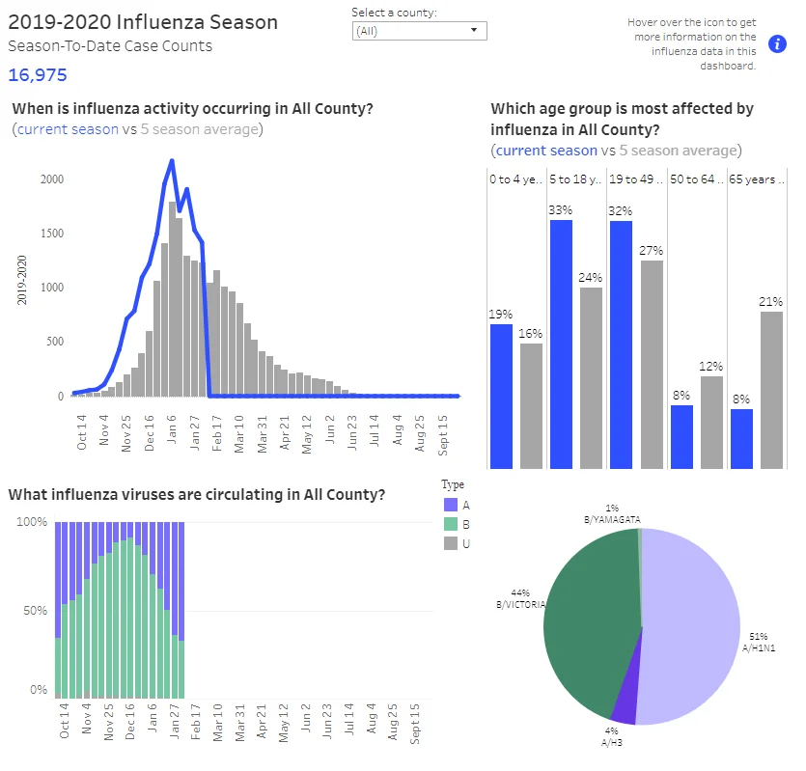Viewport: 806px width, 771px height.
Task: Click the 27% gray bar for 19 to 49
Action: pyautogui.click(x=652, y=365)
